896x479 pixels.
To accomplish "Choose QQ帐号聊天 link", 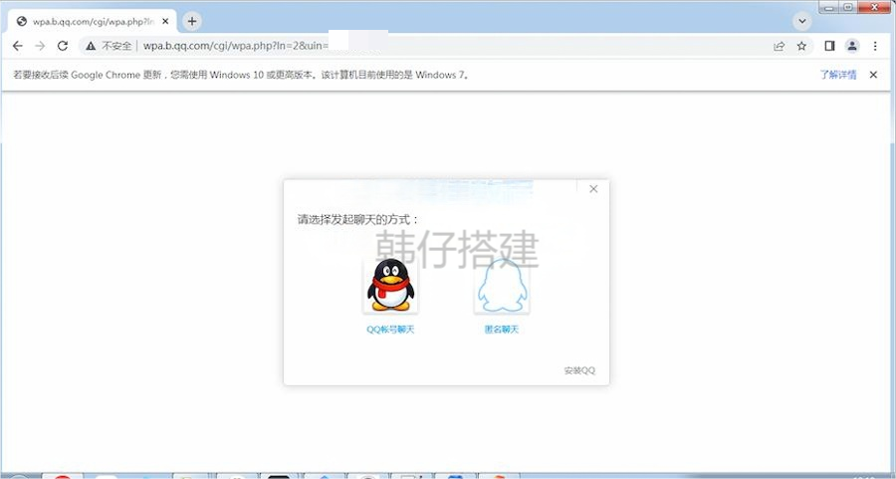I will point(390,330).
